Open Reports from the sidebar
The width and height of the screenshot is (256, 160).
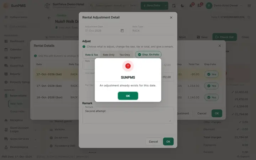coord(15,74)
